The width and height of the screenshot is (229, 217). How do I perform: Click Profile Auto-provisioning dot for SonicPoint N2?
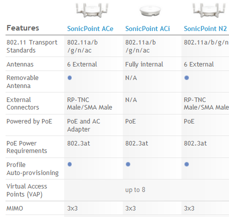tap(186, 164)
